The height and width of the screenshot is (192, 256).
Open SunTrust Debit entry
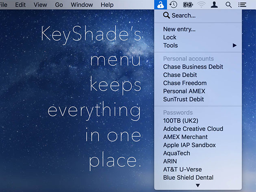coord(198,99)
